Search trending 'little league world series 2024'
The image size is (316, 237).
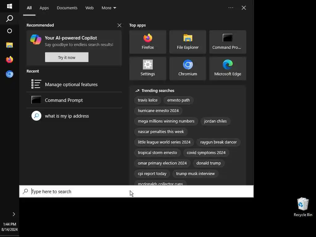click(x=164, y=142)
